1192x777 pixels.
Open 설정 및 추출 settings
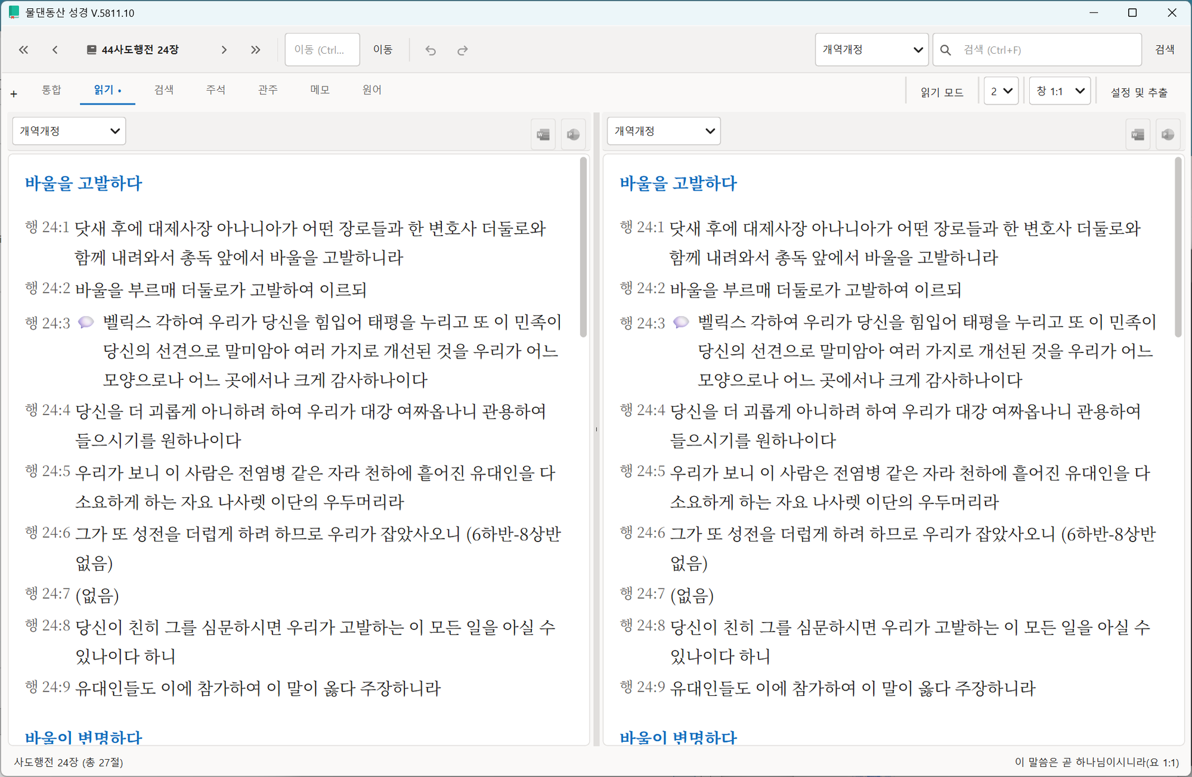click(1139, 92)
